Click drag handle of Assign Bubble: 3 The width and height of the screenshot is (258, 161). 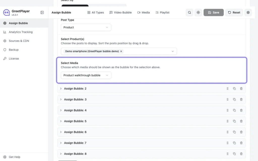228,99
